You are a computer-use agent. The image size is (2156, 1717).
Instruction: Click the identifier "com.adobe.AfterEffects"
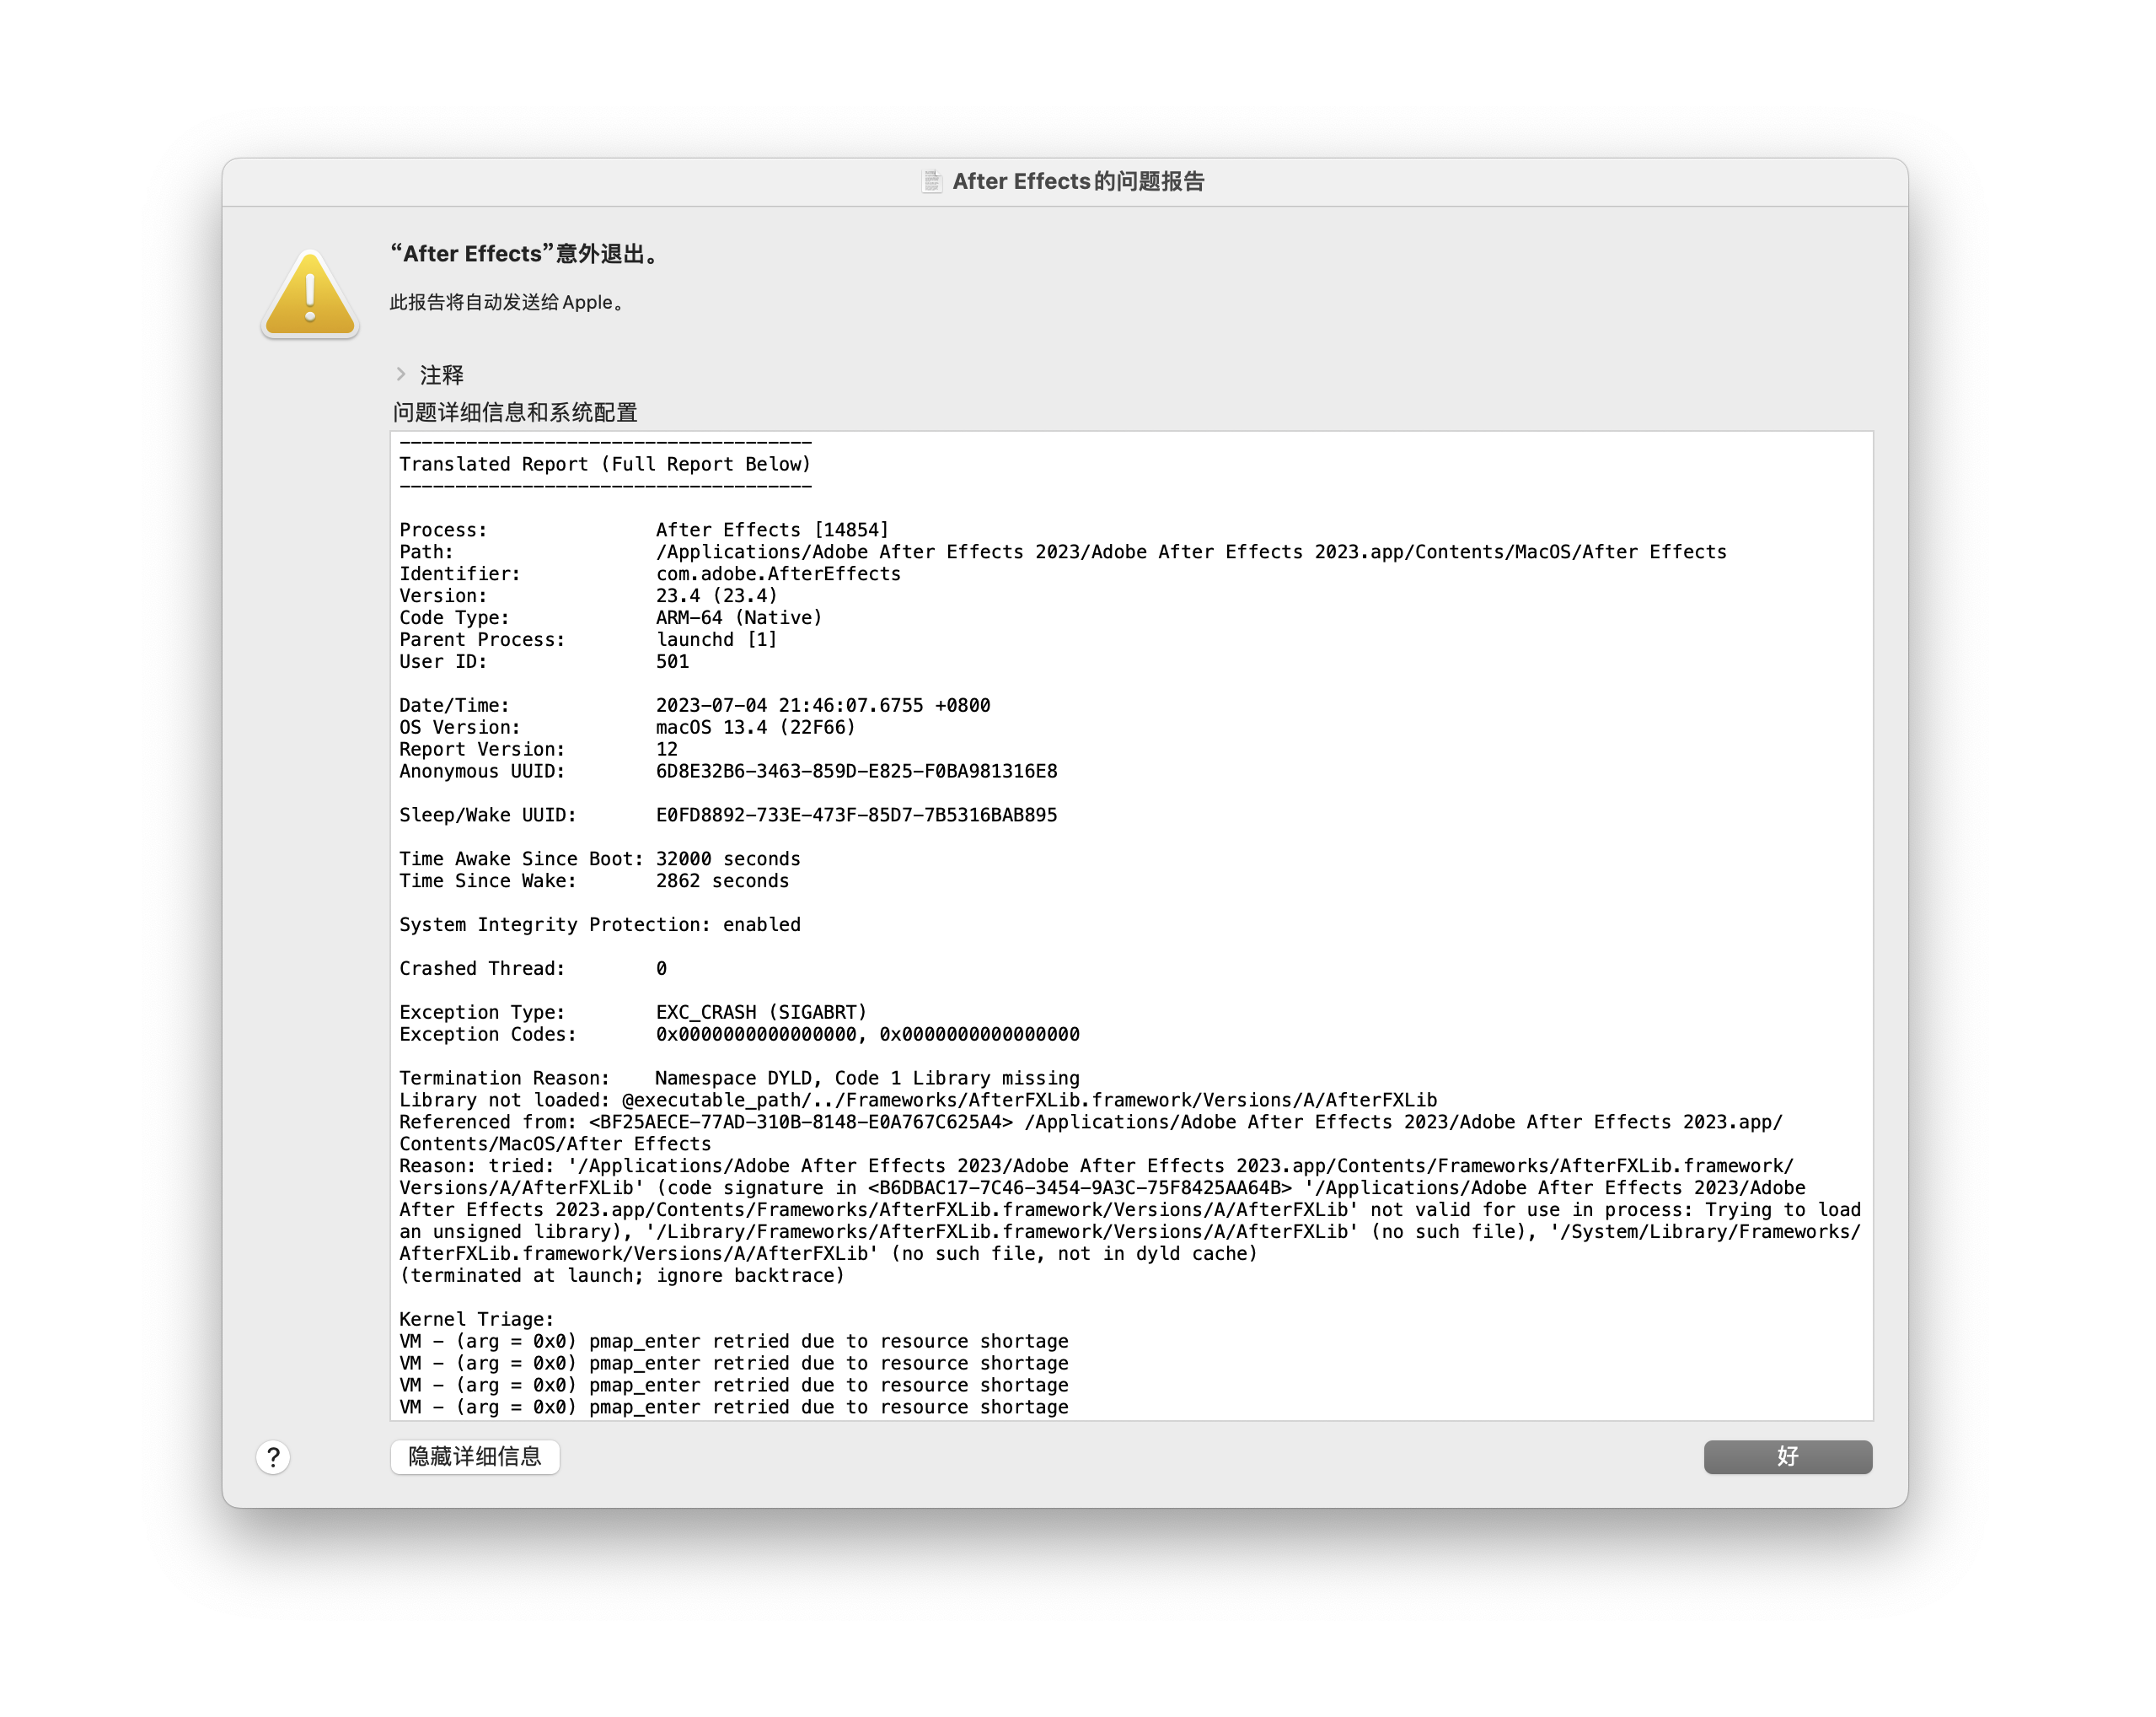pyautogui.click(x=778, y=574)
